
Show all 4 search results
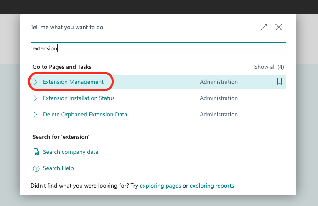pyautogui.click(x=269, y=67)
